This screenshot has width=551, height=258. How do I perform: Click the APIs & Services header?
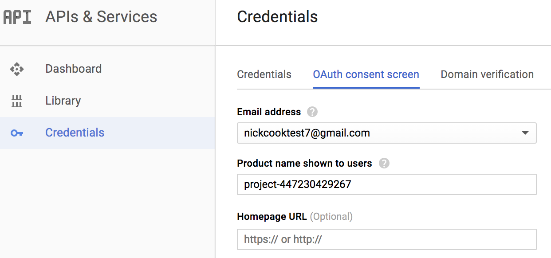(101, 17)
